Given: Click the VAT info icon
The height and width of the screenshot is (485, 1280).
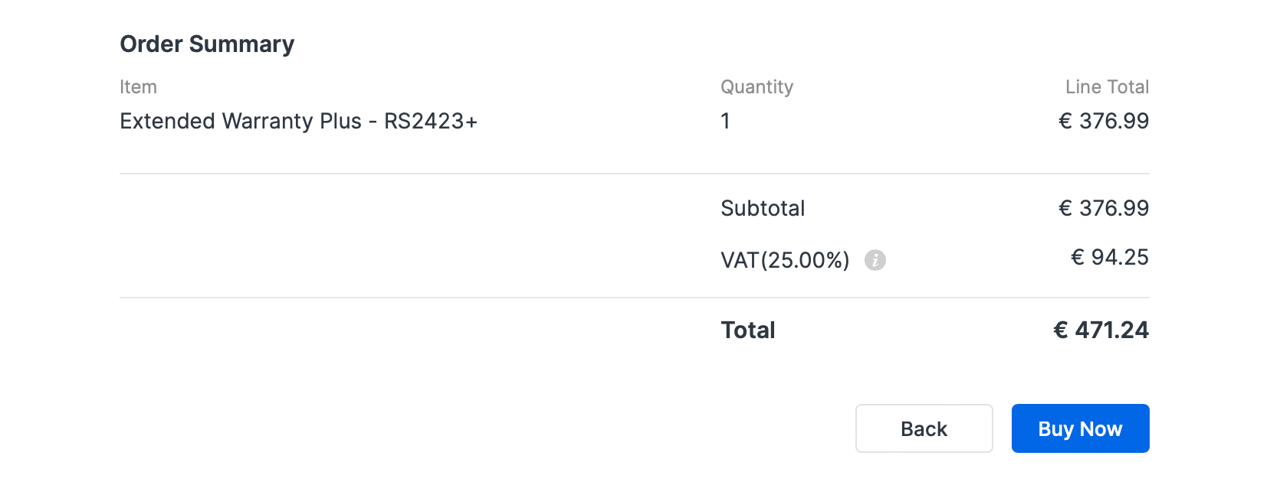Looking at the screenshot, I should 875,260.
